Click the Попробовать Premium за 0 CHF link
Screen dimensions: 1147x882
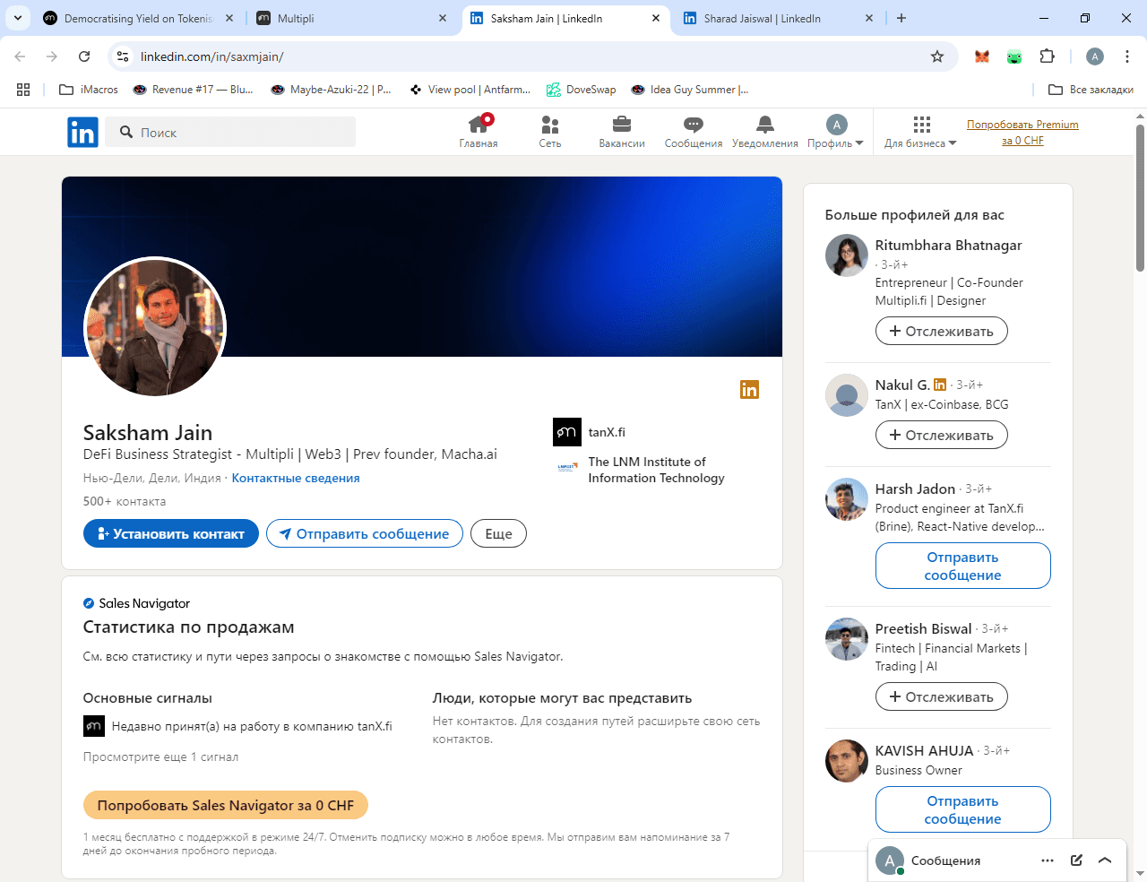[1022, 133]
